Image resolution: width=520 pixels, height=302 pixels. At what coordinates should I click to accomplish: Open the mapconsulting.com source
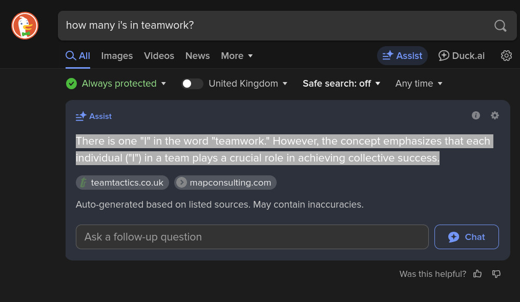pos(225,183)
